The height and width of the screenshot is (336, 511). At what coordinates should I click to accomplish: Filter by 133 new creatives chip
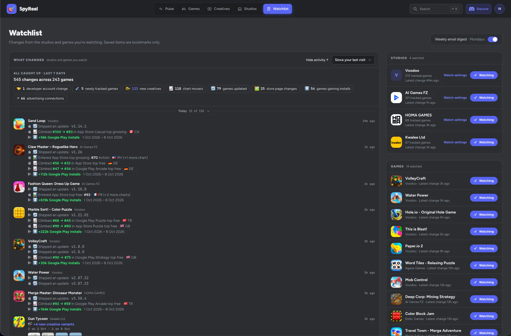click(x=143, y=89)
